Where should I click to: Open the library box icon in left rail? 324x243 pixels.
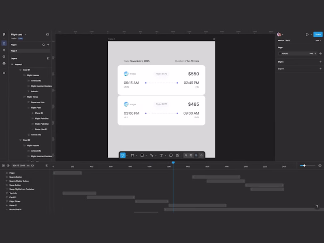4,64
